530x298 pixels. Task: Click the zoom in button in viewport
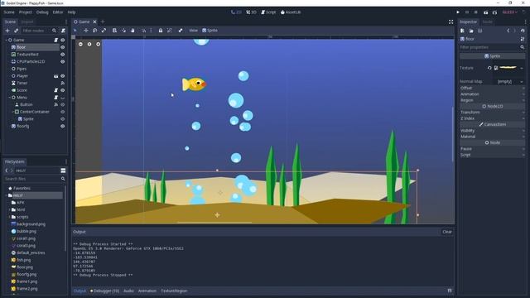(x=98, y=44)
